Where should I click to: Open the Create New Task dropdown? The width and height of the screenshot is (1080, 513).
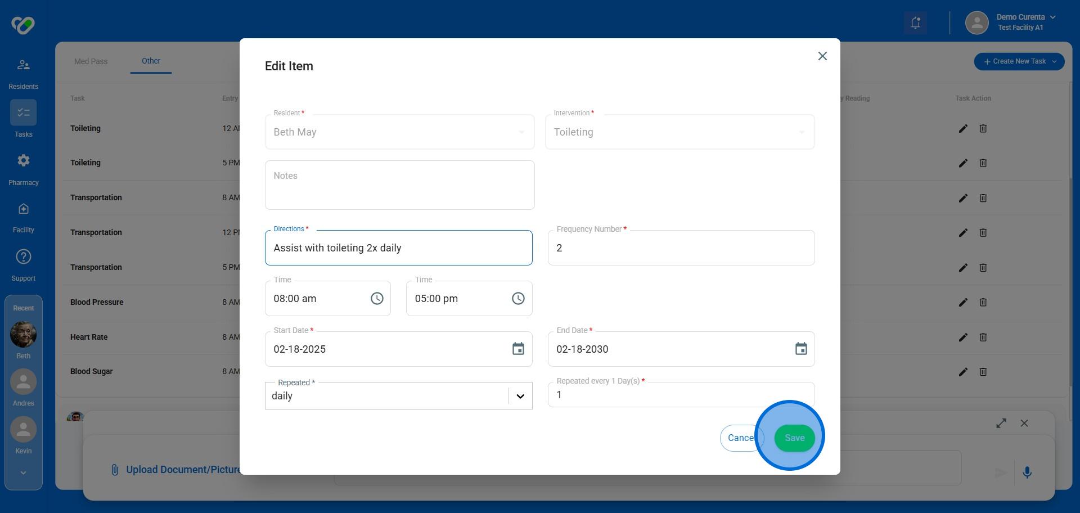tap(1019, 61)
